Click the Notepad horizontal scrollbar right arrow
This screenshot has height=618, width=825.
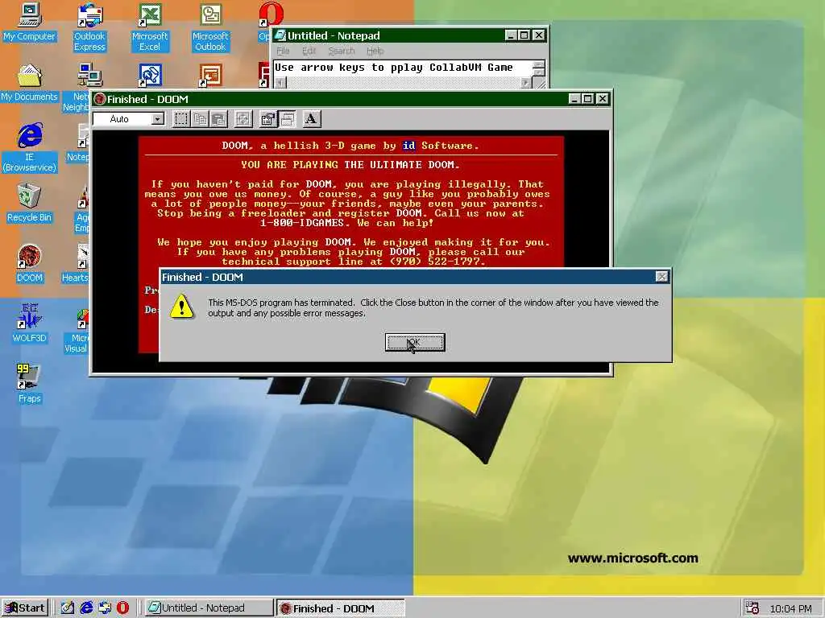(524, 83)
